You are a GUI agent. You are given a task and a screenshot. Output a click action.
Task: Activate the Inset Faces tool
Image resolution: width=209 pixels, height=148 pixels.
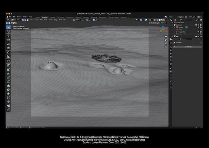(9, 70)
